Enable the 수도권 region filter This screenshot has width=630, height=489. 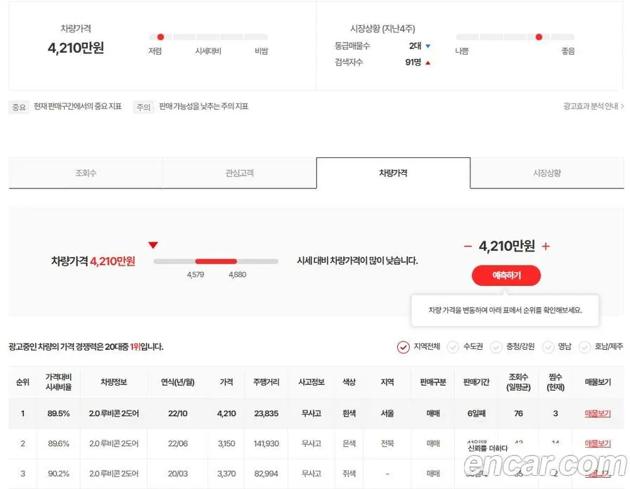coord(453,347)
